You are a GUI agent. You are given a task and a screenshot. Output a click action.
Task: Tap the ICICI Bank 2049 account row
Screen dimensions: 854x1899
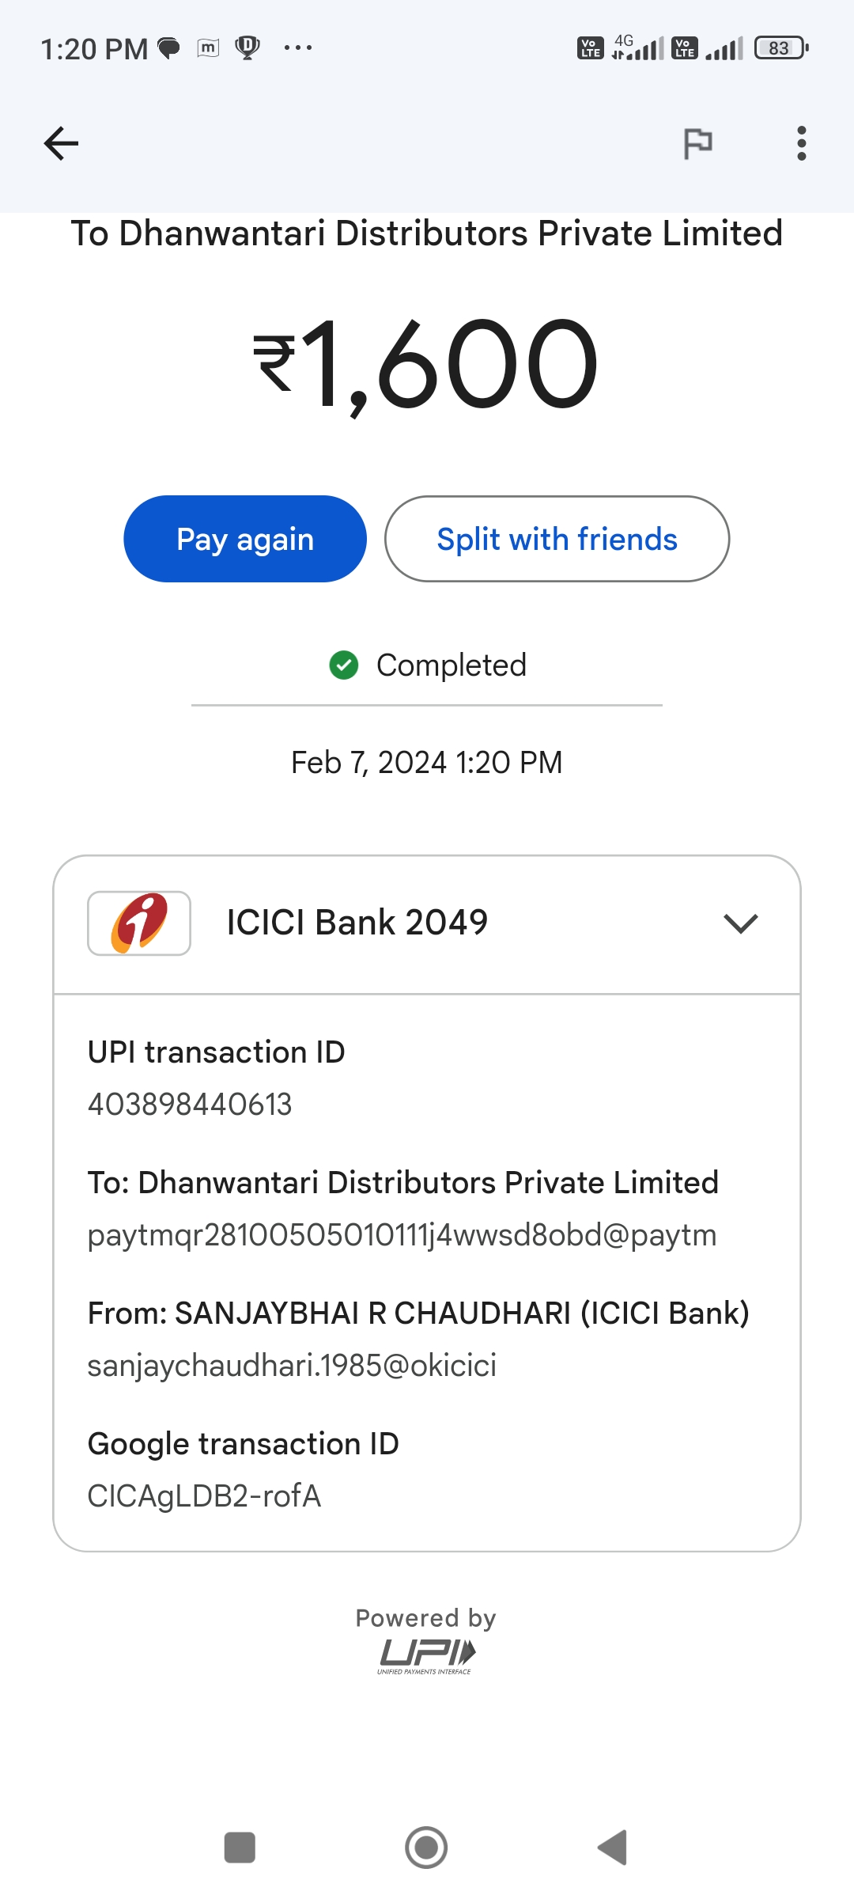coord(427,924)
